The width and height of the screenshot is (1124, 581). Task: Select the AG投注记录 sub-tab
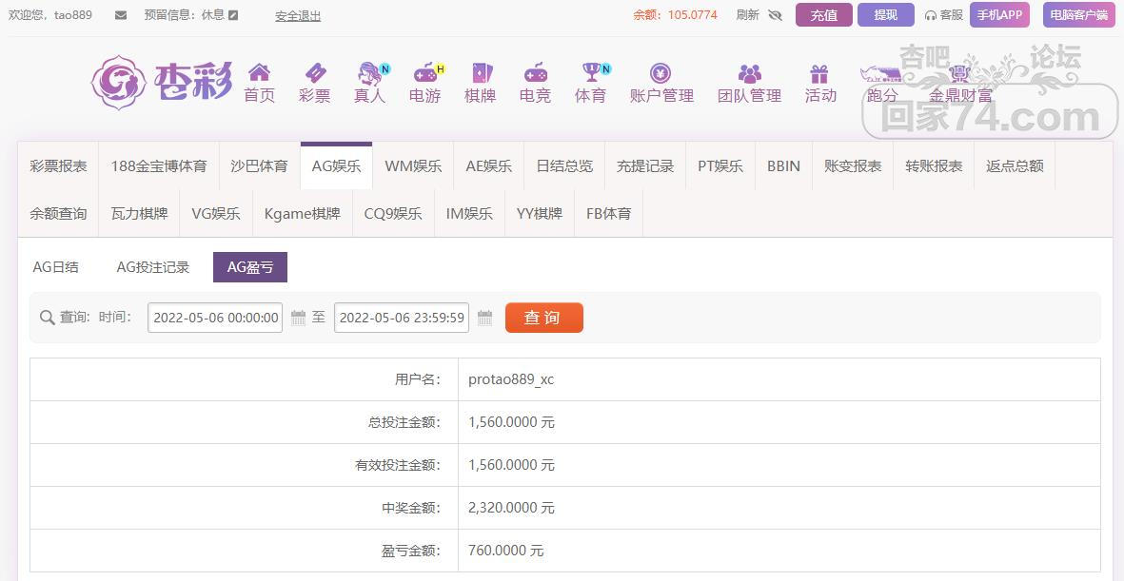pos(153,267)
